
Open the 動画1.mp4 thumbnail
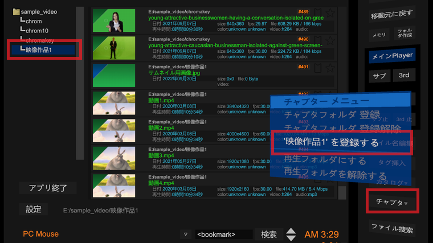click(114, 103)
